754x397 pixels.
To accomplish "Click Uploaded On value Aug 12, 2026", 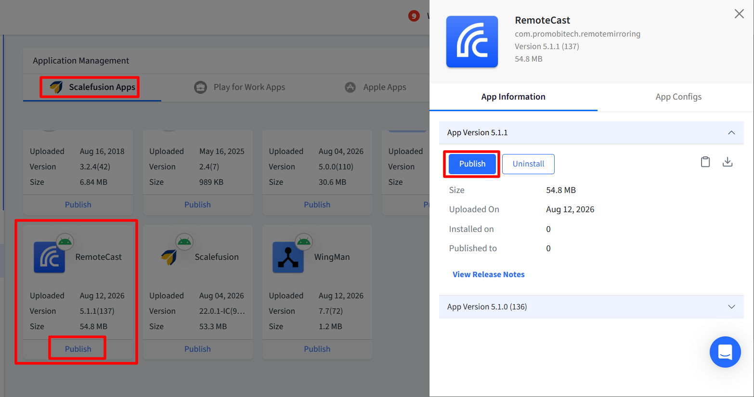I will click(x=570, y=209).
